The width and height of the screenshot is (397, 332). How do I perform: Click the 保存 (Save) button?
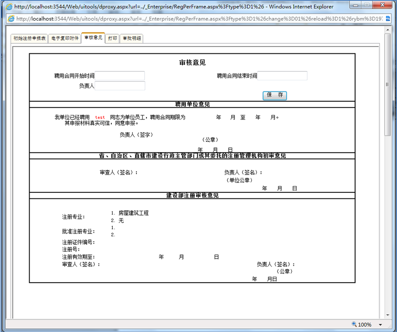pos(275,95)
